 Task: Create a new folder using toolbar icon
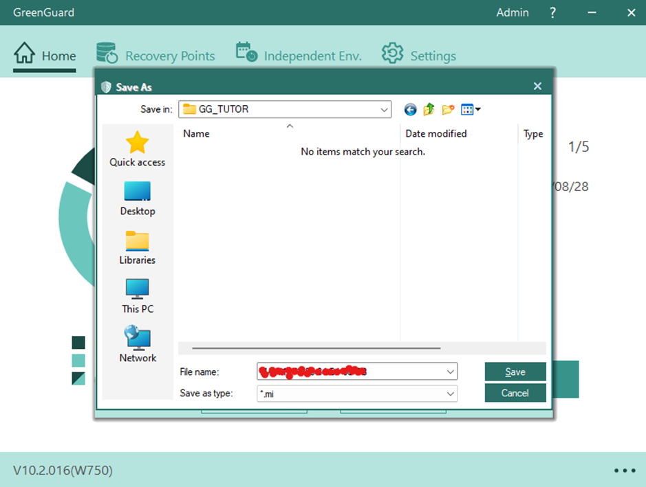point(449,109)
